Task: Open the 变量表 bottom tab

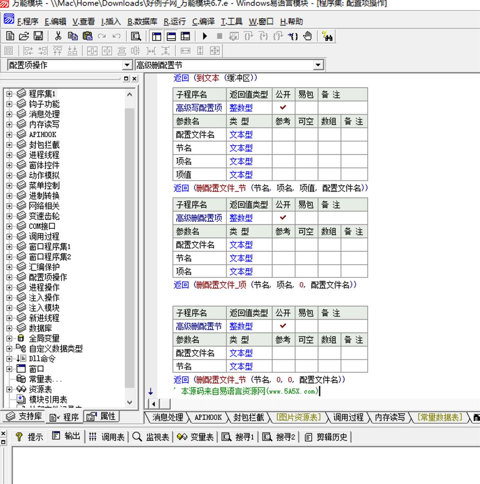Action: coord(195,437)
